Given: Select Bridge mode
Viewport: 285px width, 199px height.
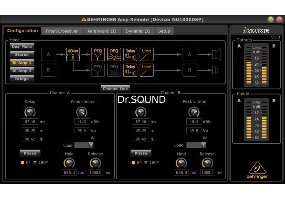Looking at the screenshot, I should [x=22, y=79].
